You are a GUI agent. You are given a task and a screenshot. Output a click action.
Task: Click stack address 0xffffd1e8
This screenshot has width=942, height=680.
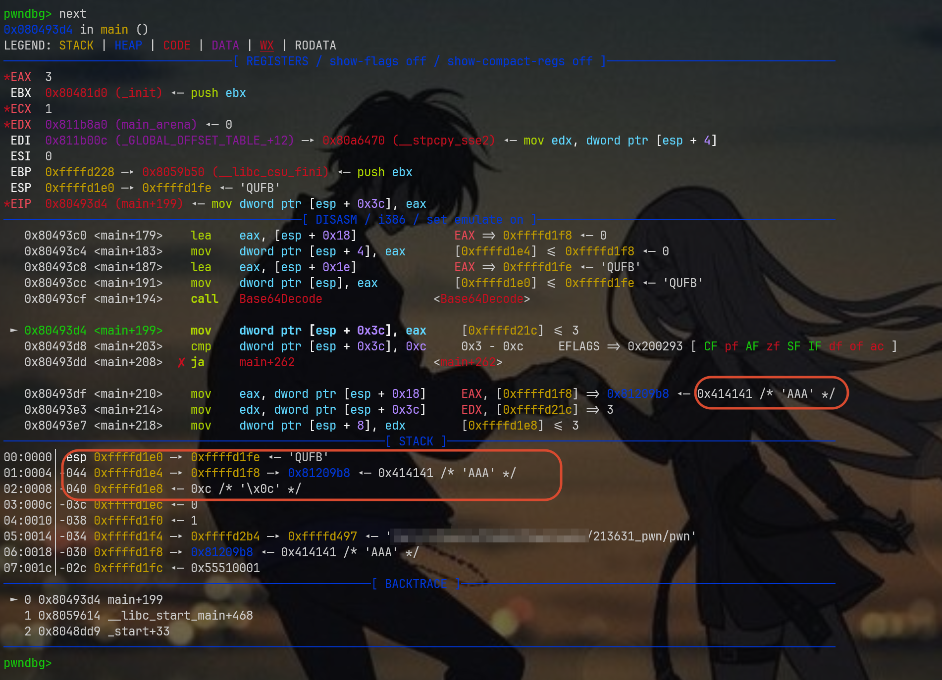coord(128,489)
